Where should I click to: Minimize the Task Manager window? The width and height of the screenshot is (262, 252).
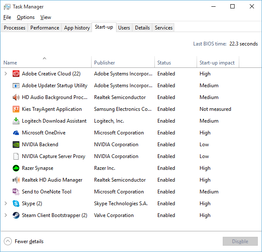[213, 7]
